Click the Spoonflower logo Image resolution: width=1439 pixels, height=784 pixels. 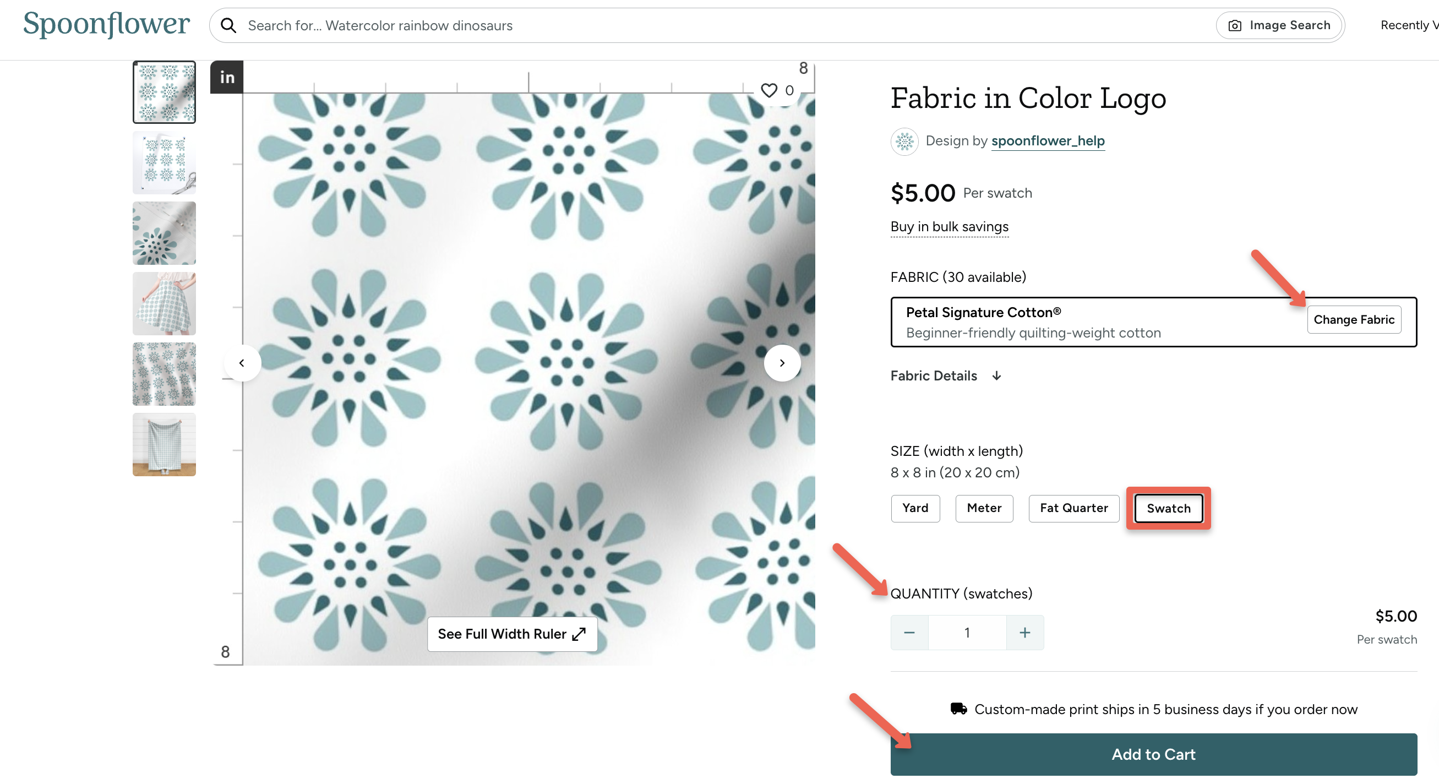coord(106,24)
